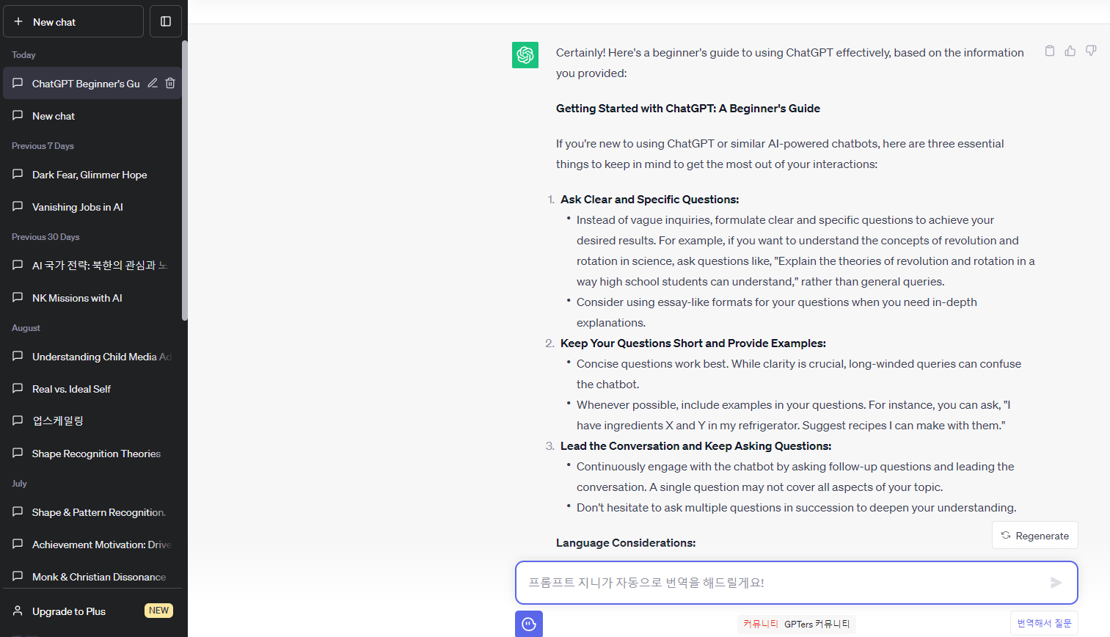This screenshot has height=637, width=1110.
Task: Open the AI 국가 전략 chat
Action: [x=92, y=266]
